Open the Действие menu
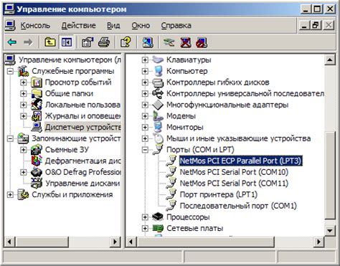 pyautogui.click(x=78, y=25)
